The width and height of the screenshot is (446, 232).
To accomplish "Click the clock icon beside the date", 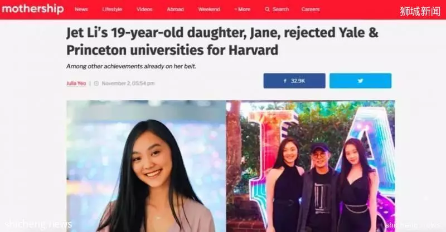I will (96, 83).
